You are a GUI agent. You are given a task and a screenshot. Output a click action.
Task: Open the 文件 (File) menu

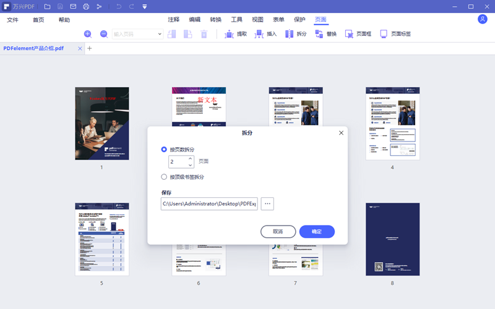(x=13, y=20)
